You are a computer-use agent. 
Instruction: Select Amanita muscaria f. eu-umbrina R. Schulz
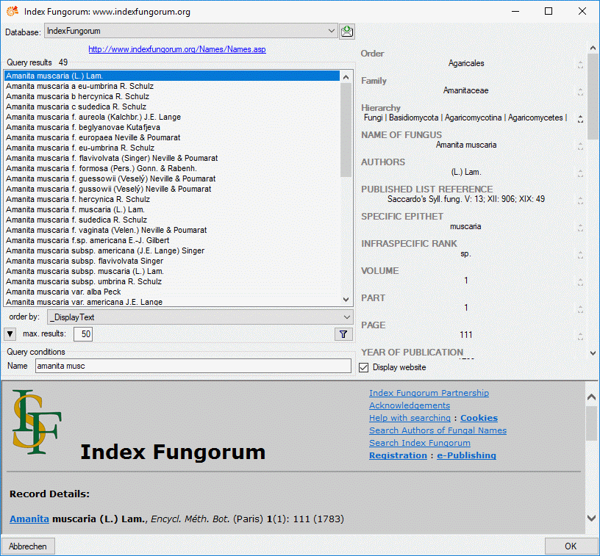pyautogui.click(x=172, y=148)
